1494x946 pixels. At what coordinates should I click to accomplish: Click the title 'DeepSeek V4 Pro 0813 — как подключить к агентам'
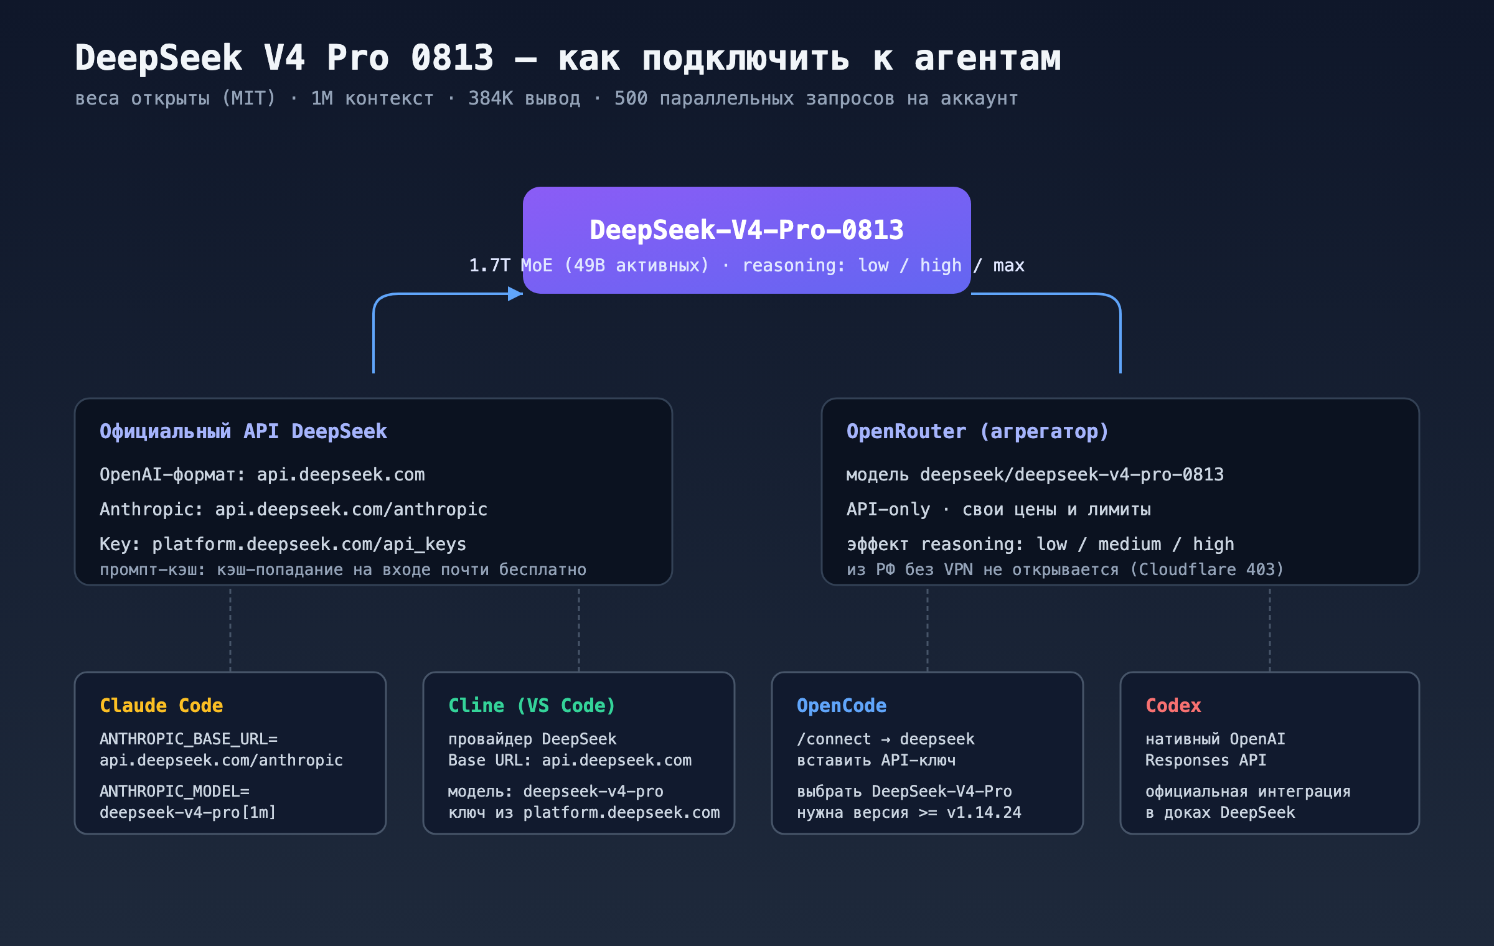click(x=568, y=59)
